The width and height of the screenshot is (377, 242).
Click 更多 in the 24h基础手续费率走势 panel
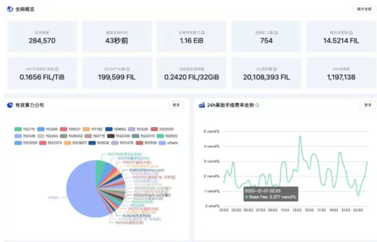point(368,105)
